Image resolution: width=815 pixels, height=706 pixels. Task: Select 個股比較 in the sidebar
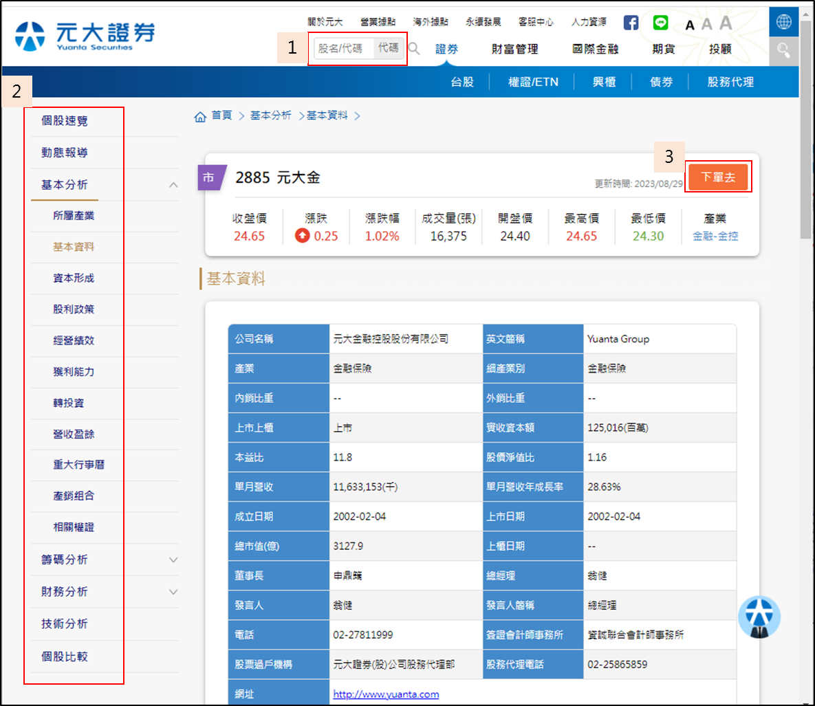tap(65, 657)
